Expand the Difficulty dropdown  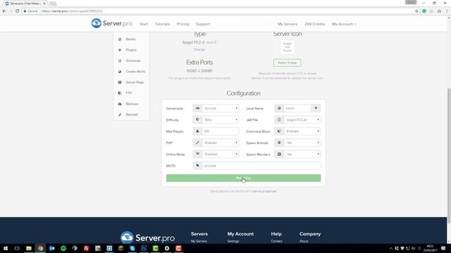pyautogui.click(x=221, y=119)
